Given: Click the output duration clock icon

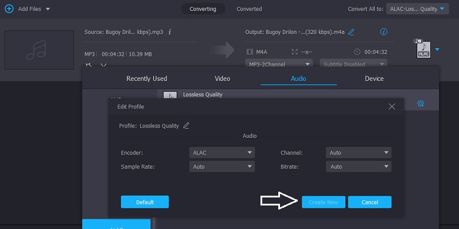Looking at the screenshot, I should 357,52.
